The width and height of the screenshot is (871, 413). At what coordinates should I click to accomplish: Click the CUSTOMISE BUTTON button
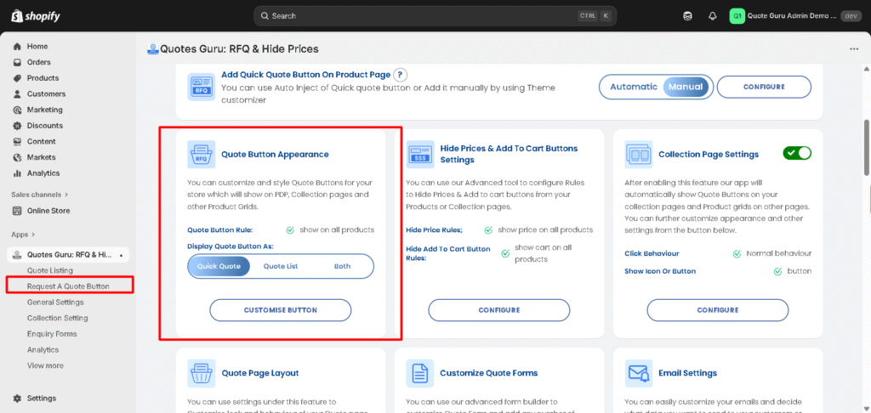[281, 310]
